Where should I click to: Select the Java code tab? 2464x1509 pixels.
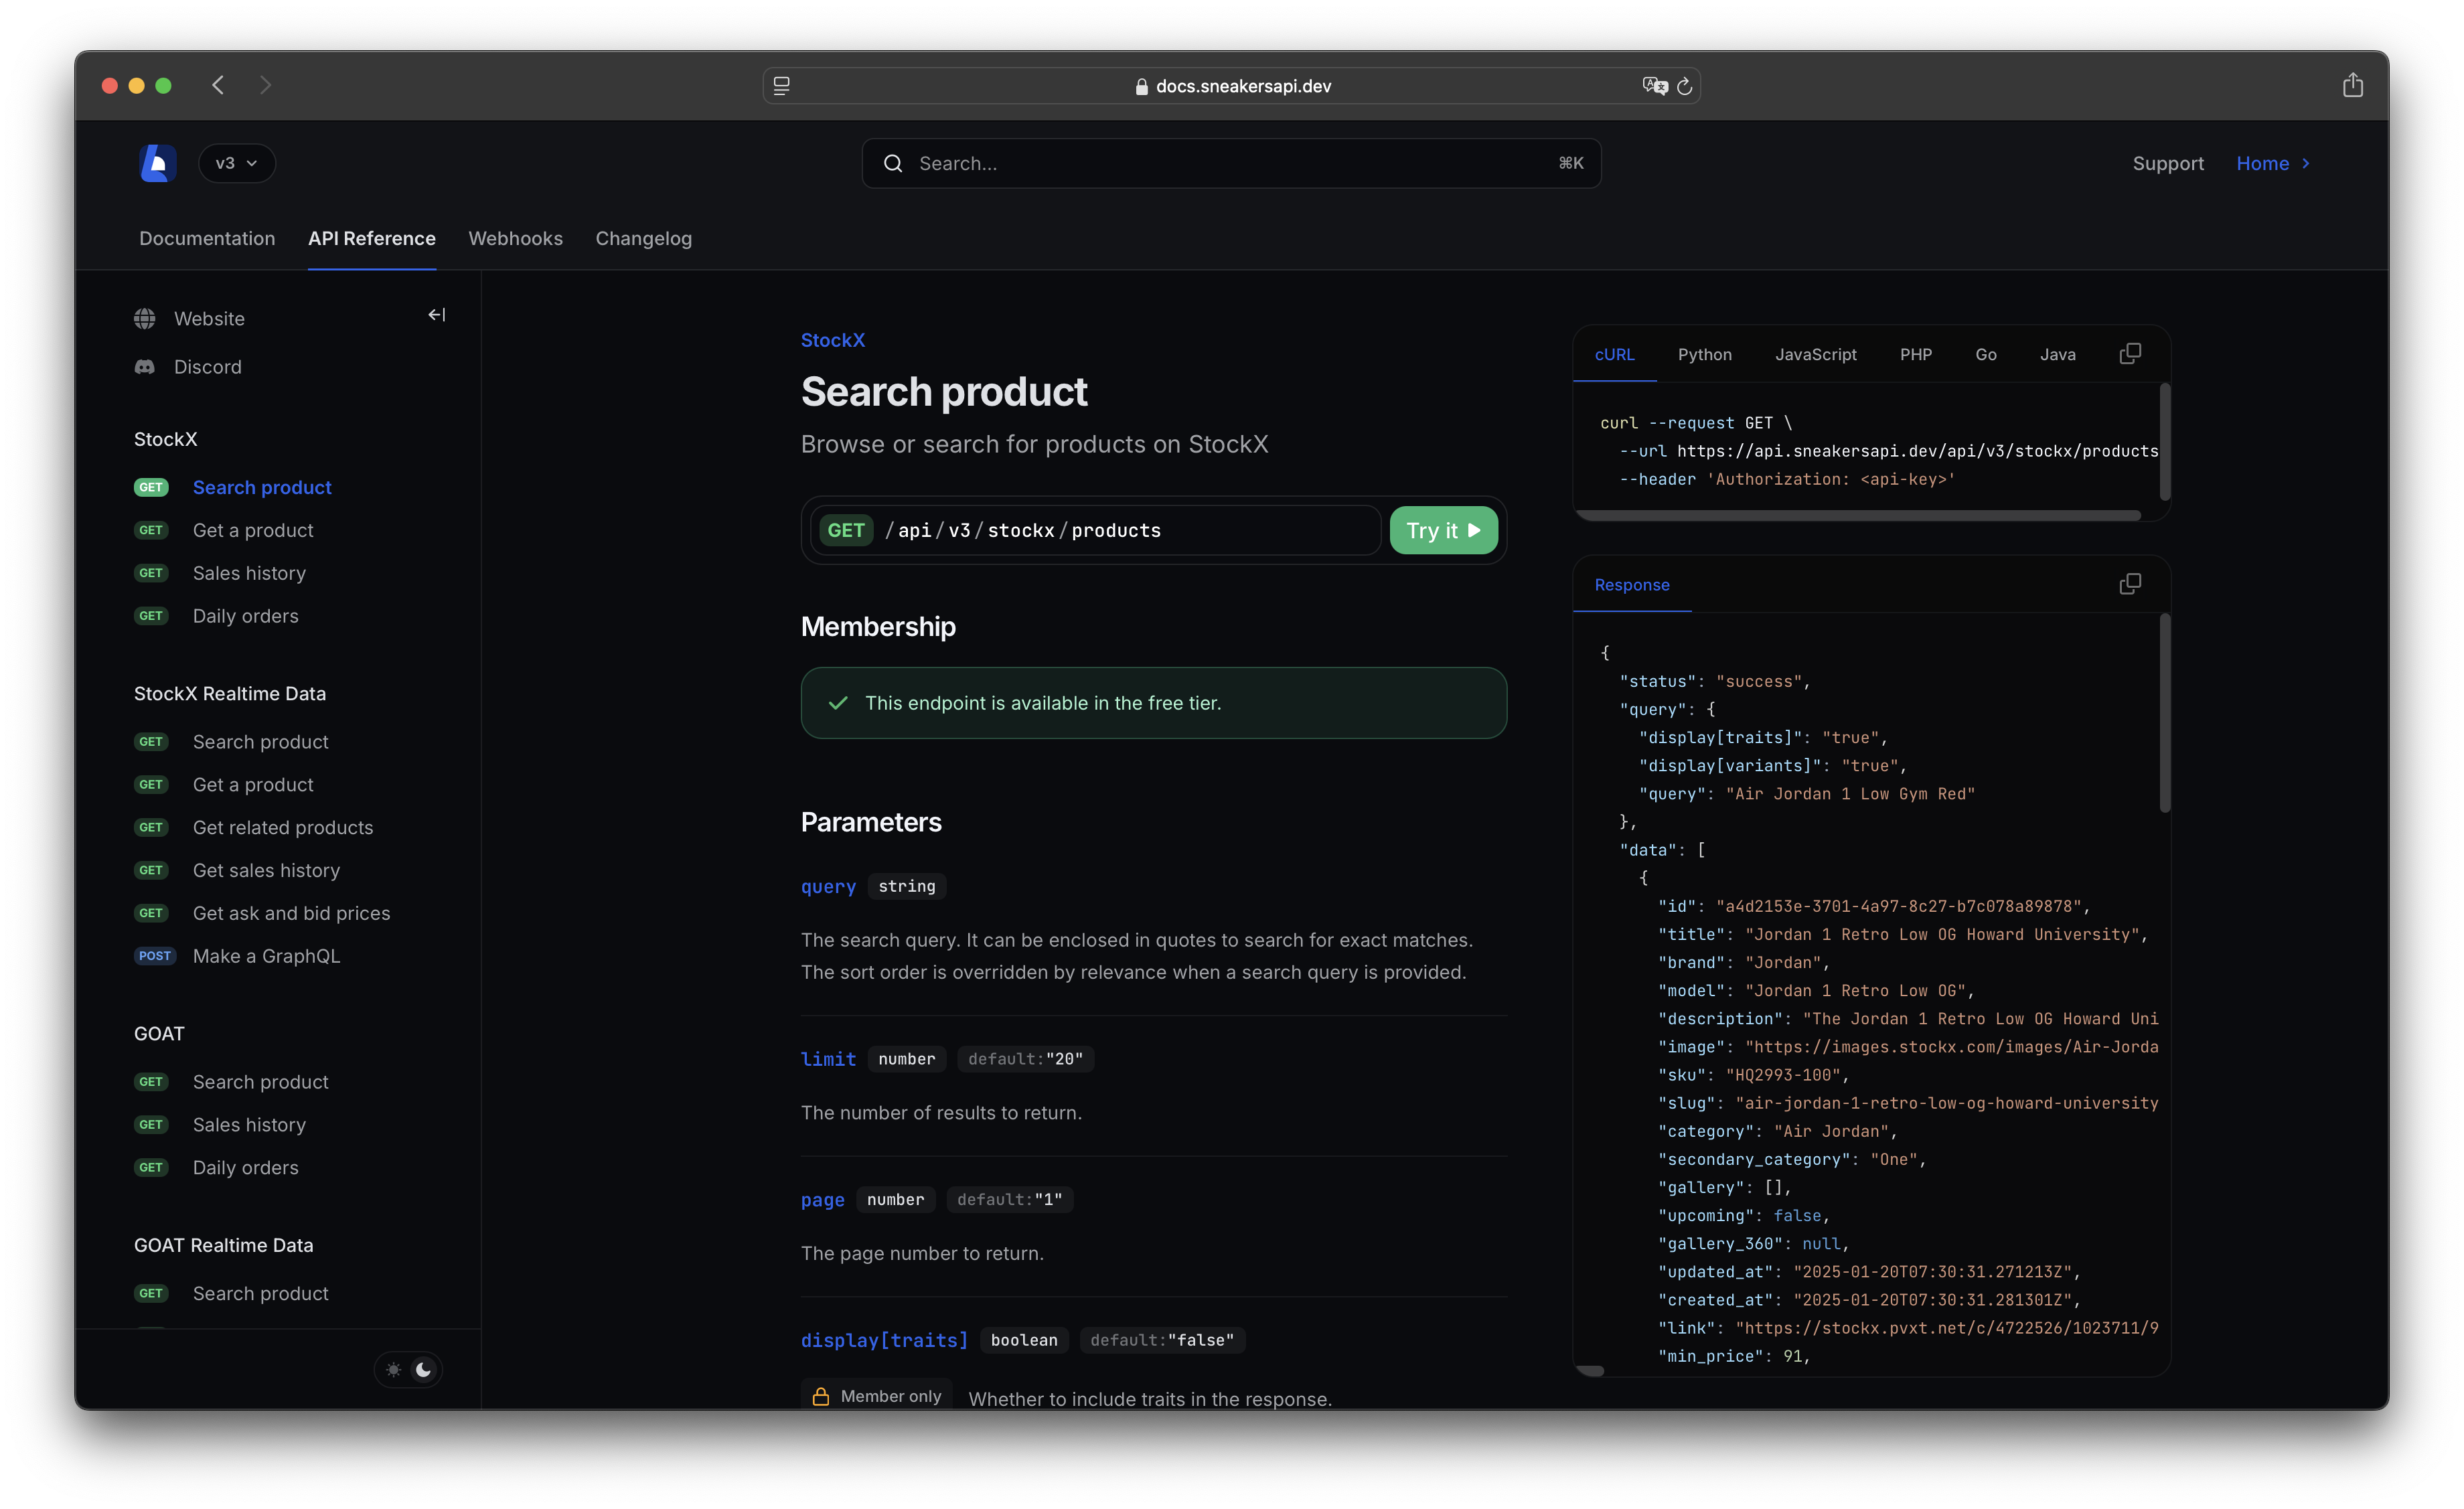2057,355
